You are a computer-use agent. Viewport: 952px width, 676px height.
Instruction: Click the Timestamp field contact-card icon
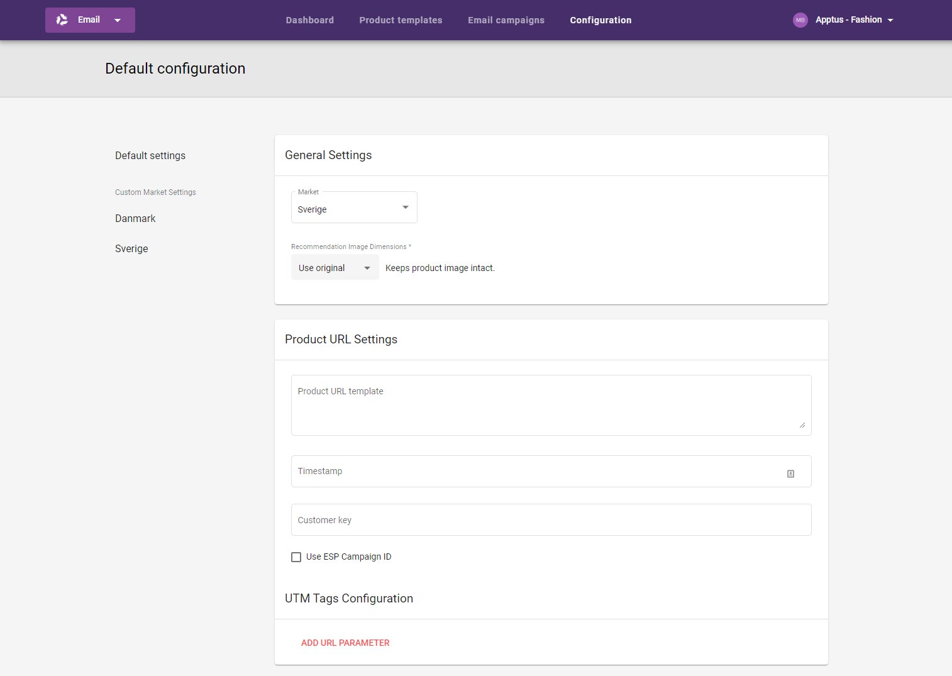click(x=790, y=474)
